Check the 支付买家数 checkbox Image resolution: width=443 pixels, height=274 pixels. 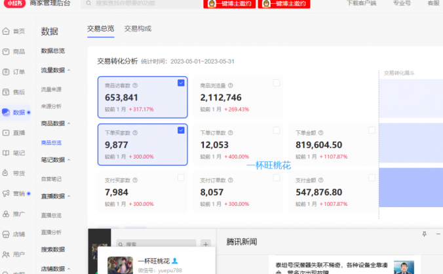(181, 178)
